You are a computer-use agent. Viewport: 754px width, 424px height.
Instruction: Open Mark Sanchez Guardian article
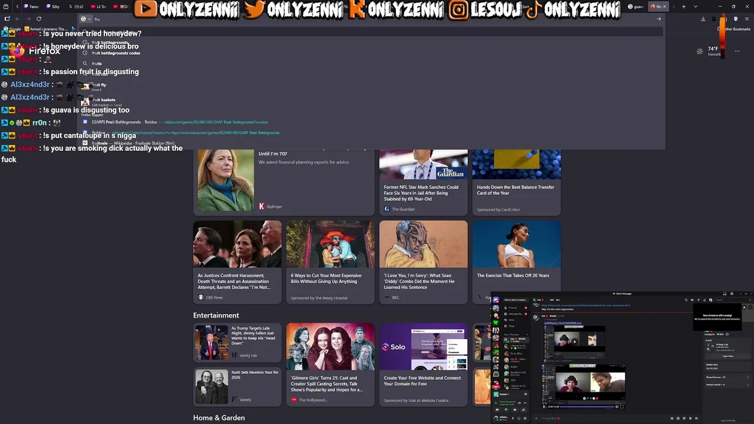coord(424,181)
